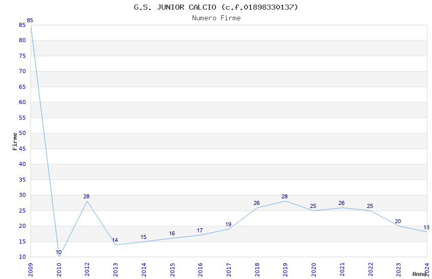The width and height of the screenshot is (432, 279).
Task: Click the horizontal axis title Anno
Action: point(419,274)
